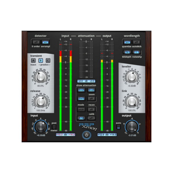Click the PSP Xenon logo

[x=88, y=127]
